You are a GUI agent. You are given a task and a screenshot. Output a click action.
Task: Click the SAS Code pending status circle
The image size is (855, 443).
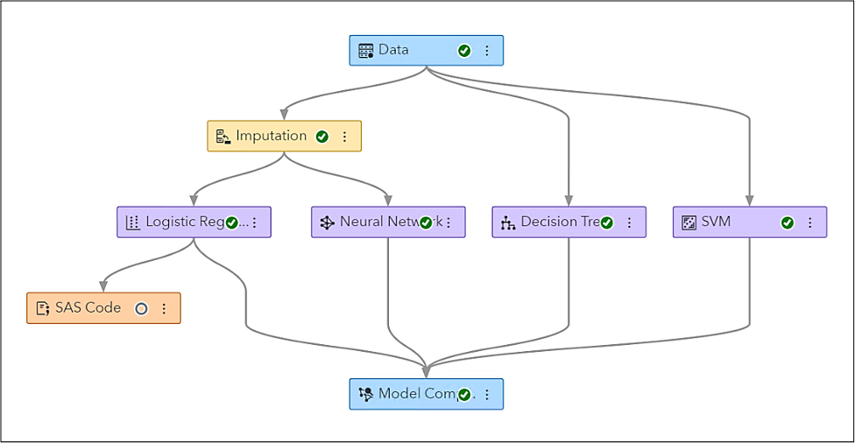pos(141,308)
